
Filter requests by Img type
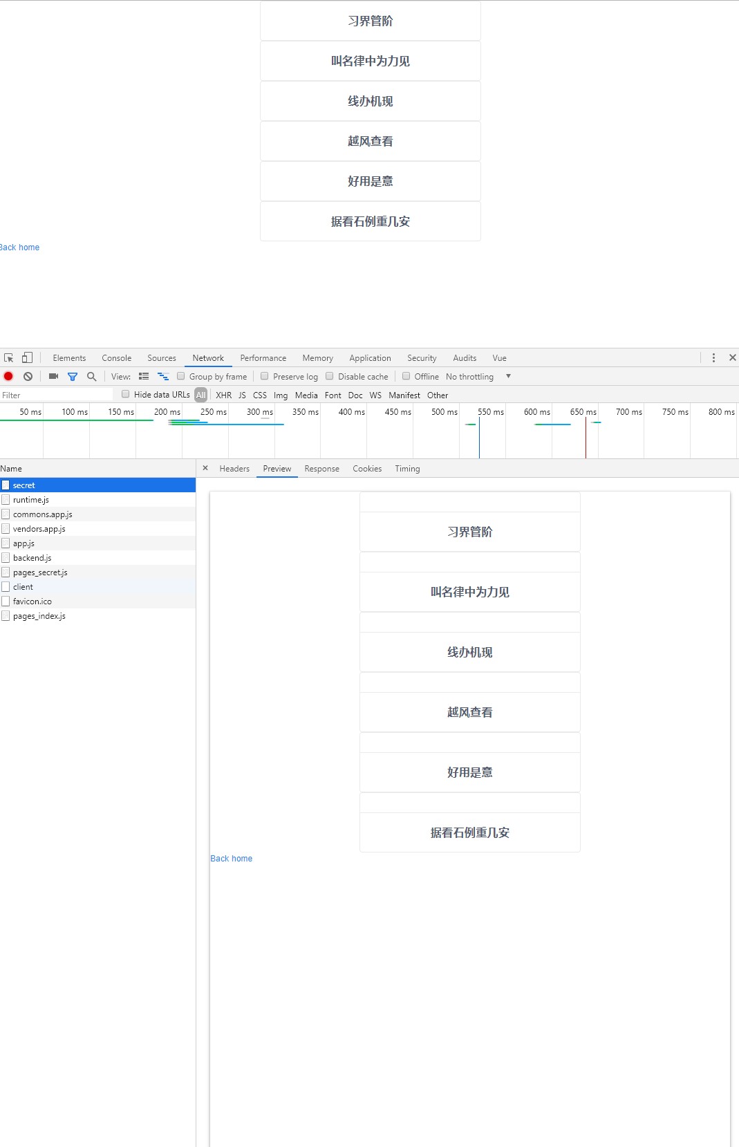point(281,395)
